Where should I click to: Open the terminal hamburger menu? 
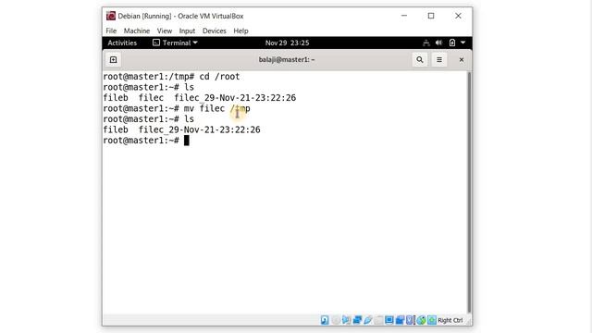click(x=439, y=59)
